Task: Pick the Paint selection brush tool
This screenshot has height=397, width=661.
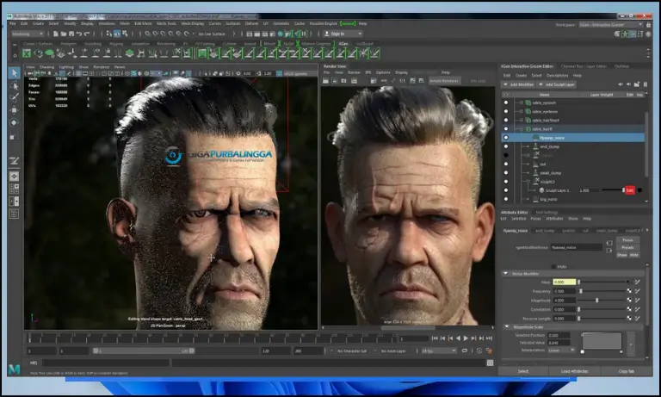Action: tap(14, 97)
